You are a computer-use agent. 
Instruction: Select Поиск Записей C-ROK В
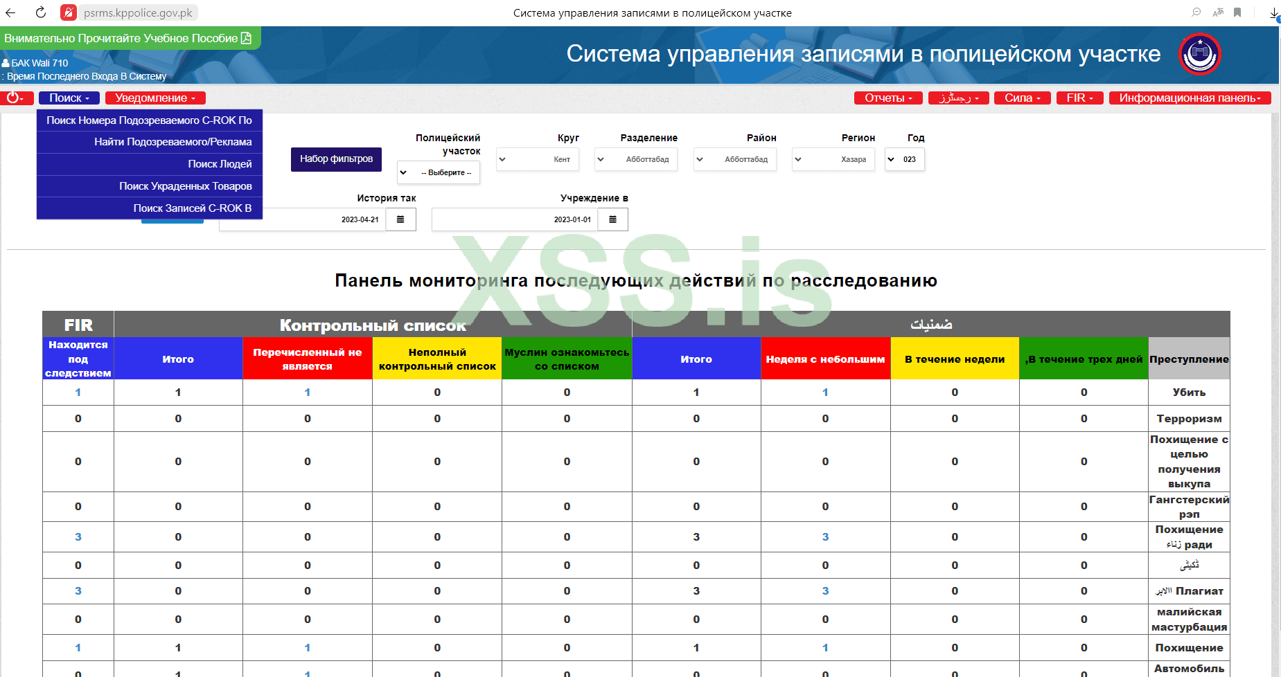click(x=150, y=208)
